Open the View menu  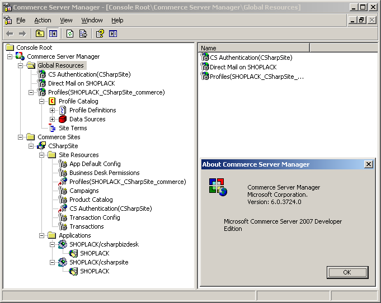[x=66, y=20]
